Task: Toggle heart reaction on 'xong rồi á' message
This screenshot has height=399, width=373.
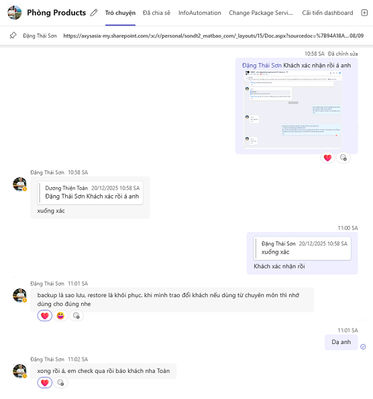Action: tap(45, 382)
